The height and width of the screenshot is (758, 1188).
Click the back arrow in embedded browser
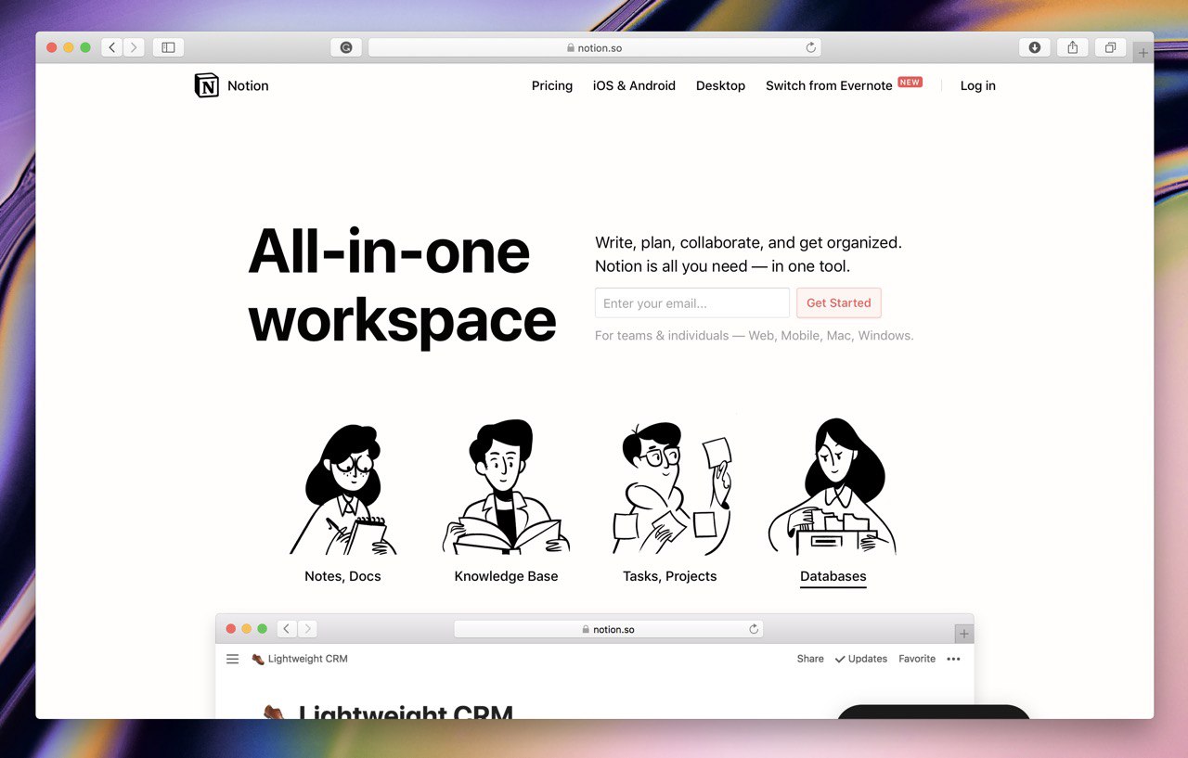pyautogui.click(x=287, y=629)
